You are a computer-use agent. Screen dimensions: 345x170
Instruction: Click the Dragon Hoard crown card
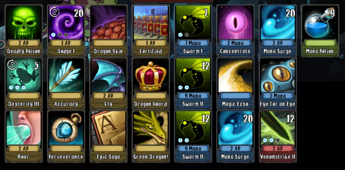pyautogui.click(x=150, y=83)
